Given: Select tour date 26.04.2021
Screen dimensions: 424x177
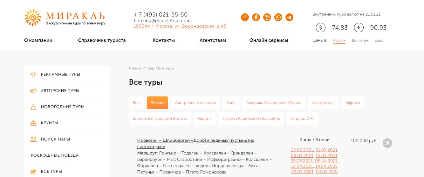Looking at the screenshot, I should (302, 172).
